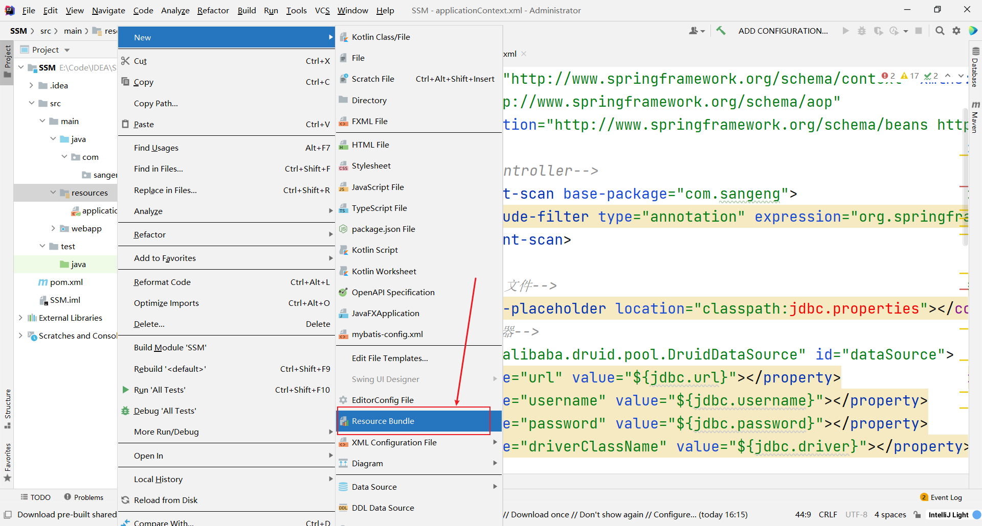Image resolution: width=982 pixels, height=526 pixels.
Task: Choose TypeScript File in New submenu
Action: 419,208
